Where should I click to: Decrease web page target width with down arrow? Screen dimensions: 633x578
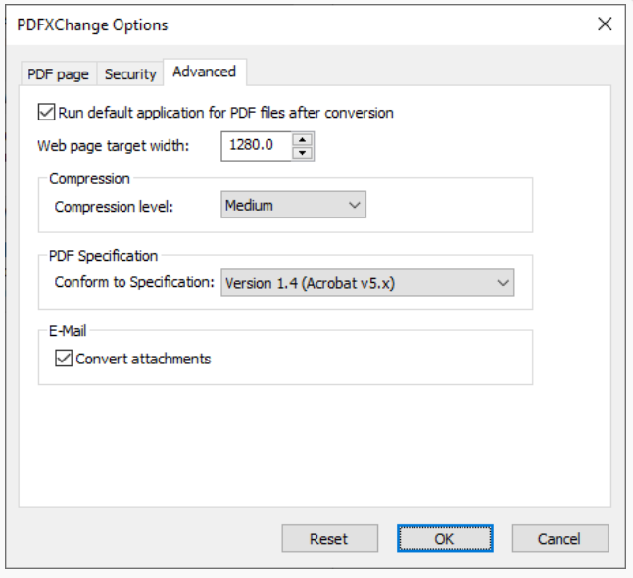pos(303,153)
